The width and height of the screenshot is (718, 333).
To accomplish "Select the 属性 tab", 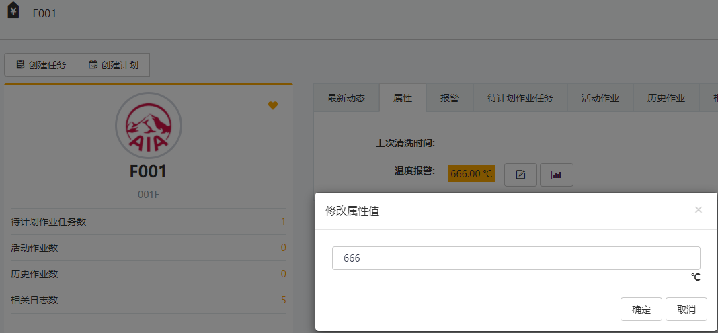I will (403, 98).
